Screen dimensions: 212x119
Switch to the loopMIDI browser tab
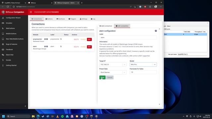pyautogui.click(x=14, y=3)
